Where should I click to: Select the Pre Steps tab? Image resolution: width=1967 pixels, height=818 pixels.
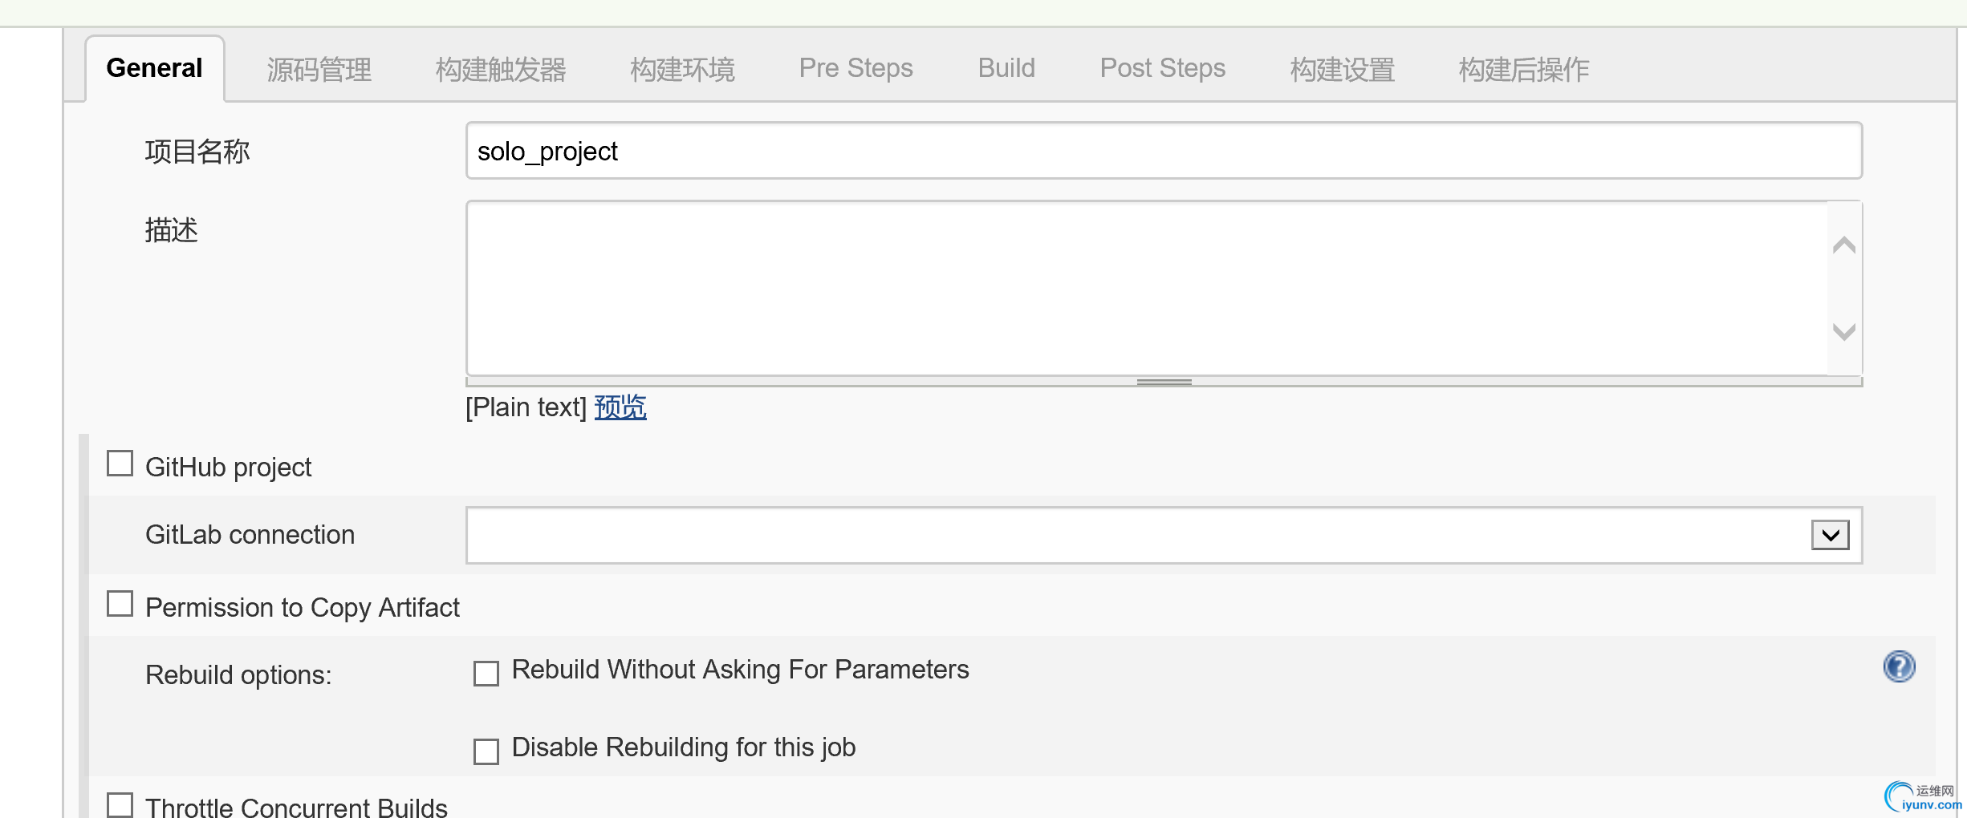pyautogui.click(x=855, y=69)
